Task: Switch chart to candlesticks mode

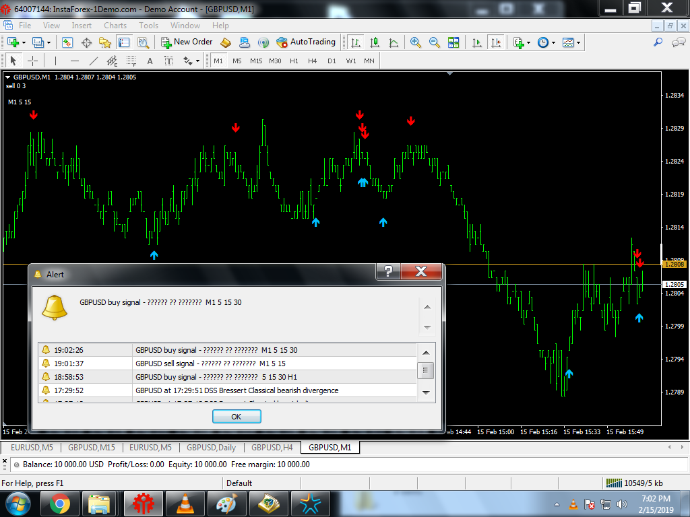Action: pos(375,42)
